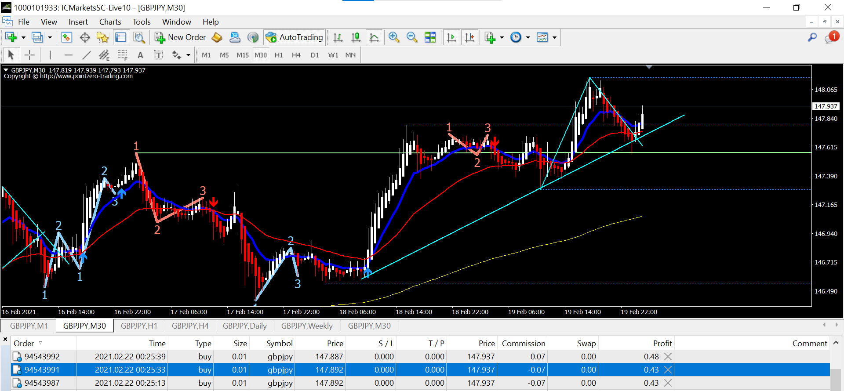
Task: Click the Templates icon
Action: [x=542, y=37]
